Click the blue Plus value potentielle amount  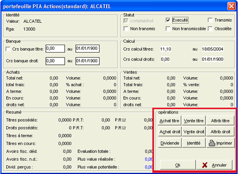(x=149, y=167)
